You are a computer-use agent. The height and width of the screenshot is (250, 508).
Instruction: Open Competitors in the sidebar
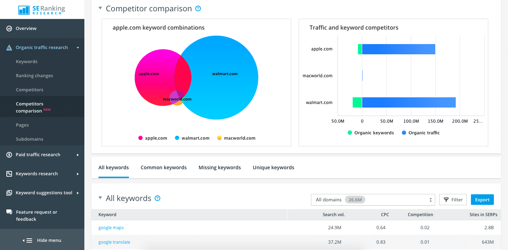coord(30,90)
